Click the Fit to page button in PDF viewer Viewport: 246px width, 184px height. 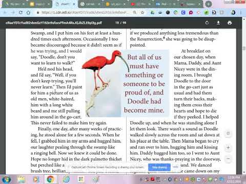click(x=228, y=133)
